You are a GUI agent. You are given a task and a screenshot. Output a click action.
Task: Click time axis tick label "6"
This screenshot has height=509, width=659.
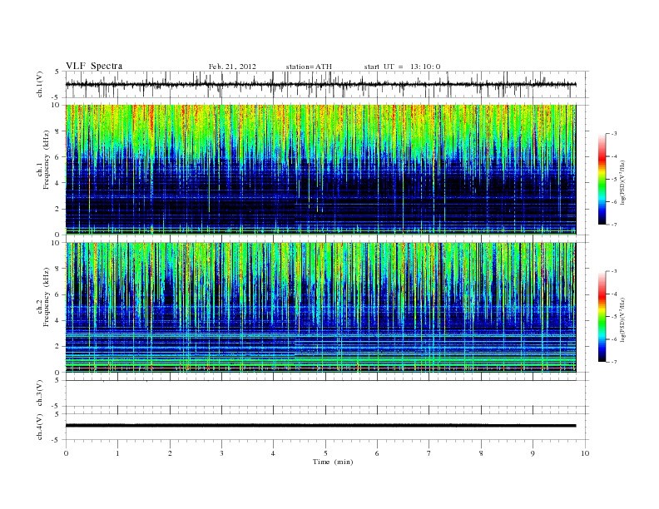(377, 453)
